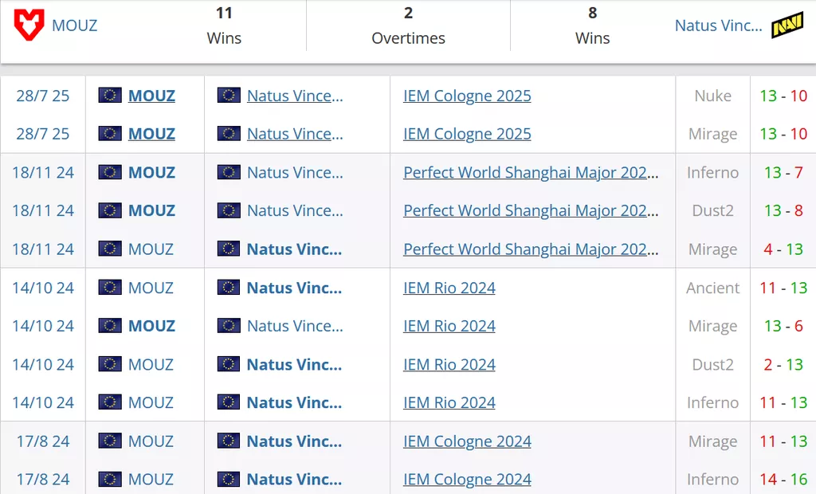Screen dimensions: 816x494
Task: Click the 13 - 7 Inferno score
Action: [x=783, y=172]
